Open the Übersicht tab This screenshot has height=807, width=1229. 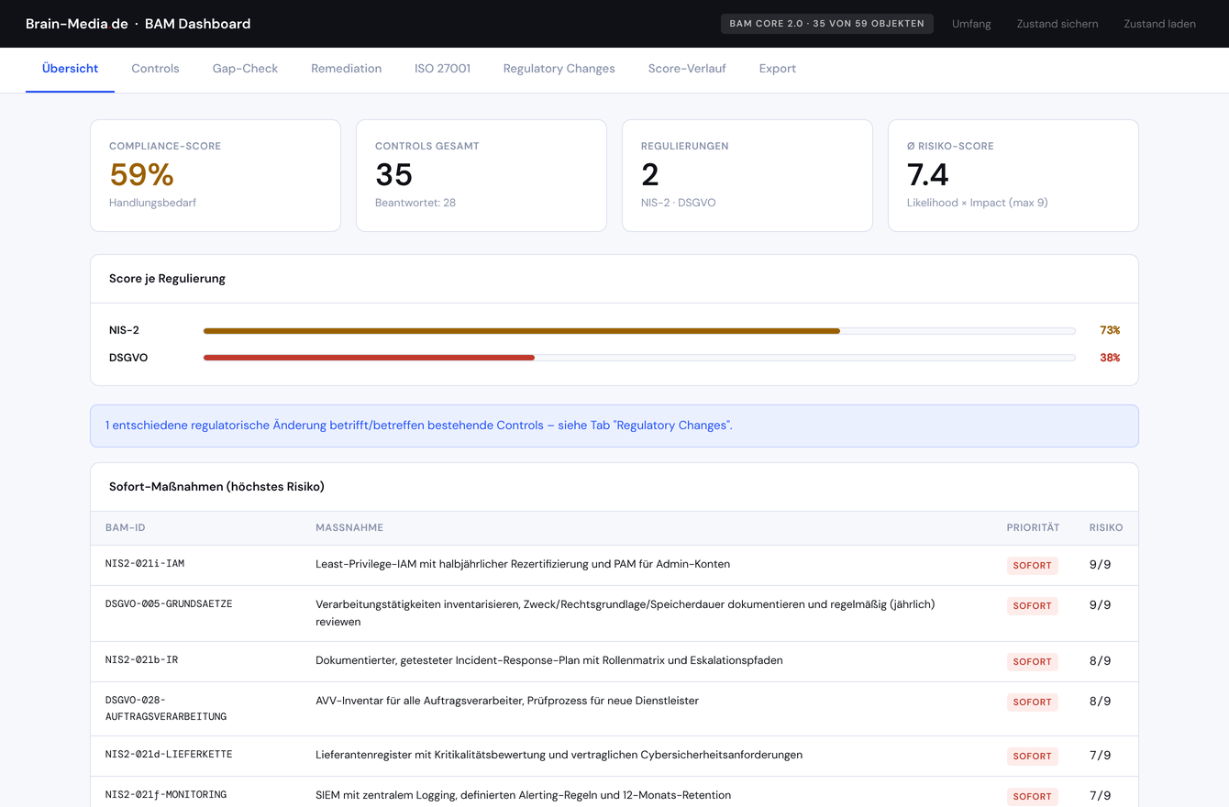coord(70,69)
